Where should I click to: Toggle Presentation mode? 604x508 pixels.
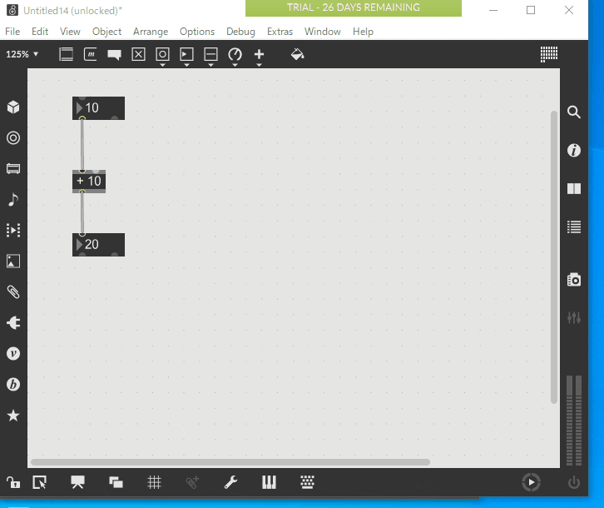77,482
